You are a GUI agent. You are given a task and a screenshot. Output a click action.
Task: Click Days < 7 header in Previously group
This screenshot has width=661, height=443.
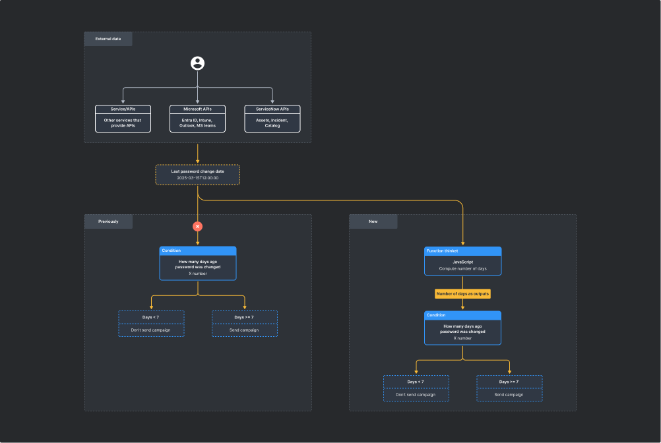[151, 317]
